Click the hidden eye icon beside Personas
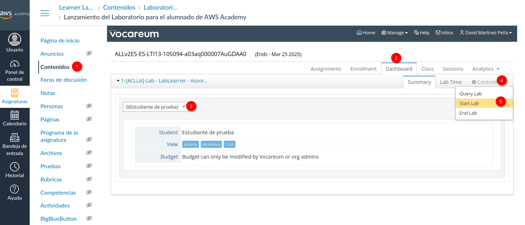The image size is (525, 225). pos(89,106)
